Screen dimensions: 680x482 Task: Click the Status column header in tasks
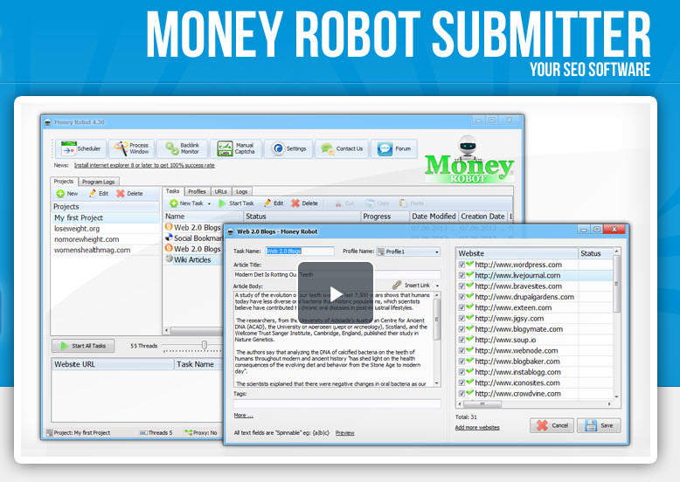[302, 216]
